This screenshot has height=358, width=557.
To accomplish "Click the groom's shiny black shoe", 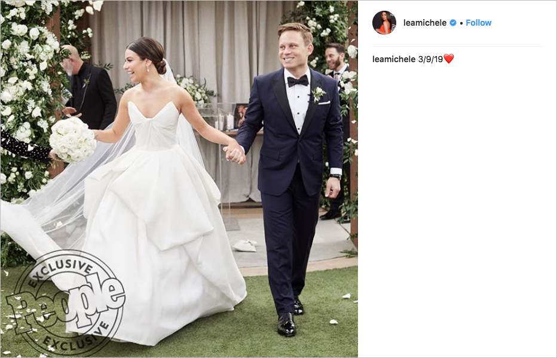I will pyautogui.click(x=286, y=325).
